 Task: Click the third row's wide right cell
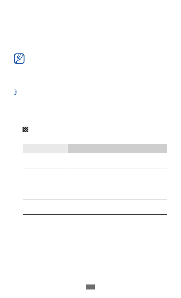pyautogui.click(x=117, y=191)
